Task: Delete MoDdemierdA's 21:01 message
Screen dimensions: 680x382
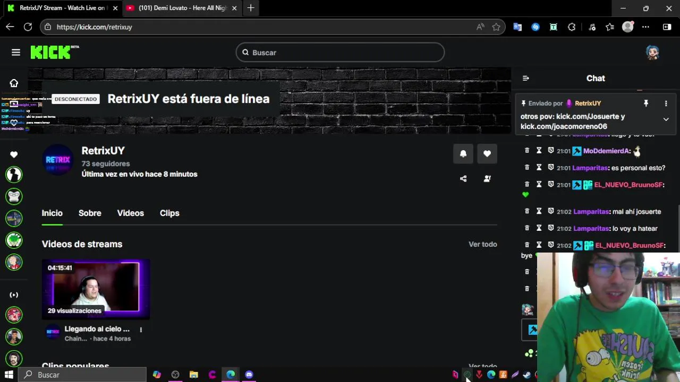Action: pos(527,151)
